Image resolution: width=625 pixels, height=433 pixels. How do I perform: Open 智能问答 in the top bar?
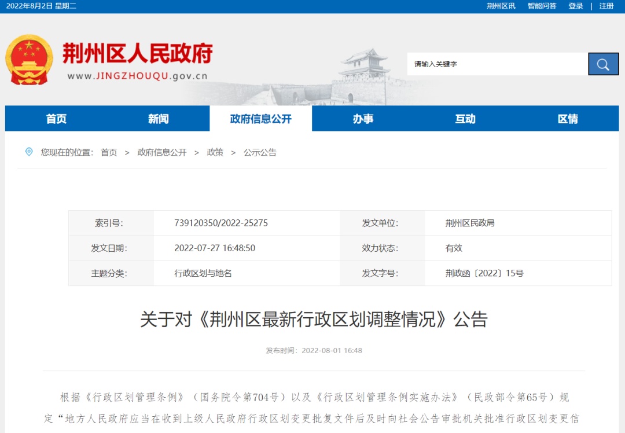tap(542, 6)
